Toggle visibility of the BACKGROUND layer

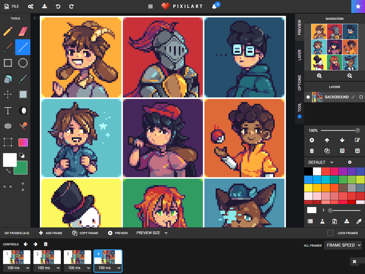(308, 97)
